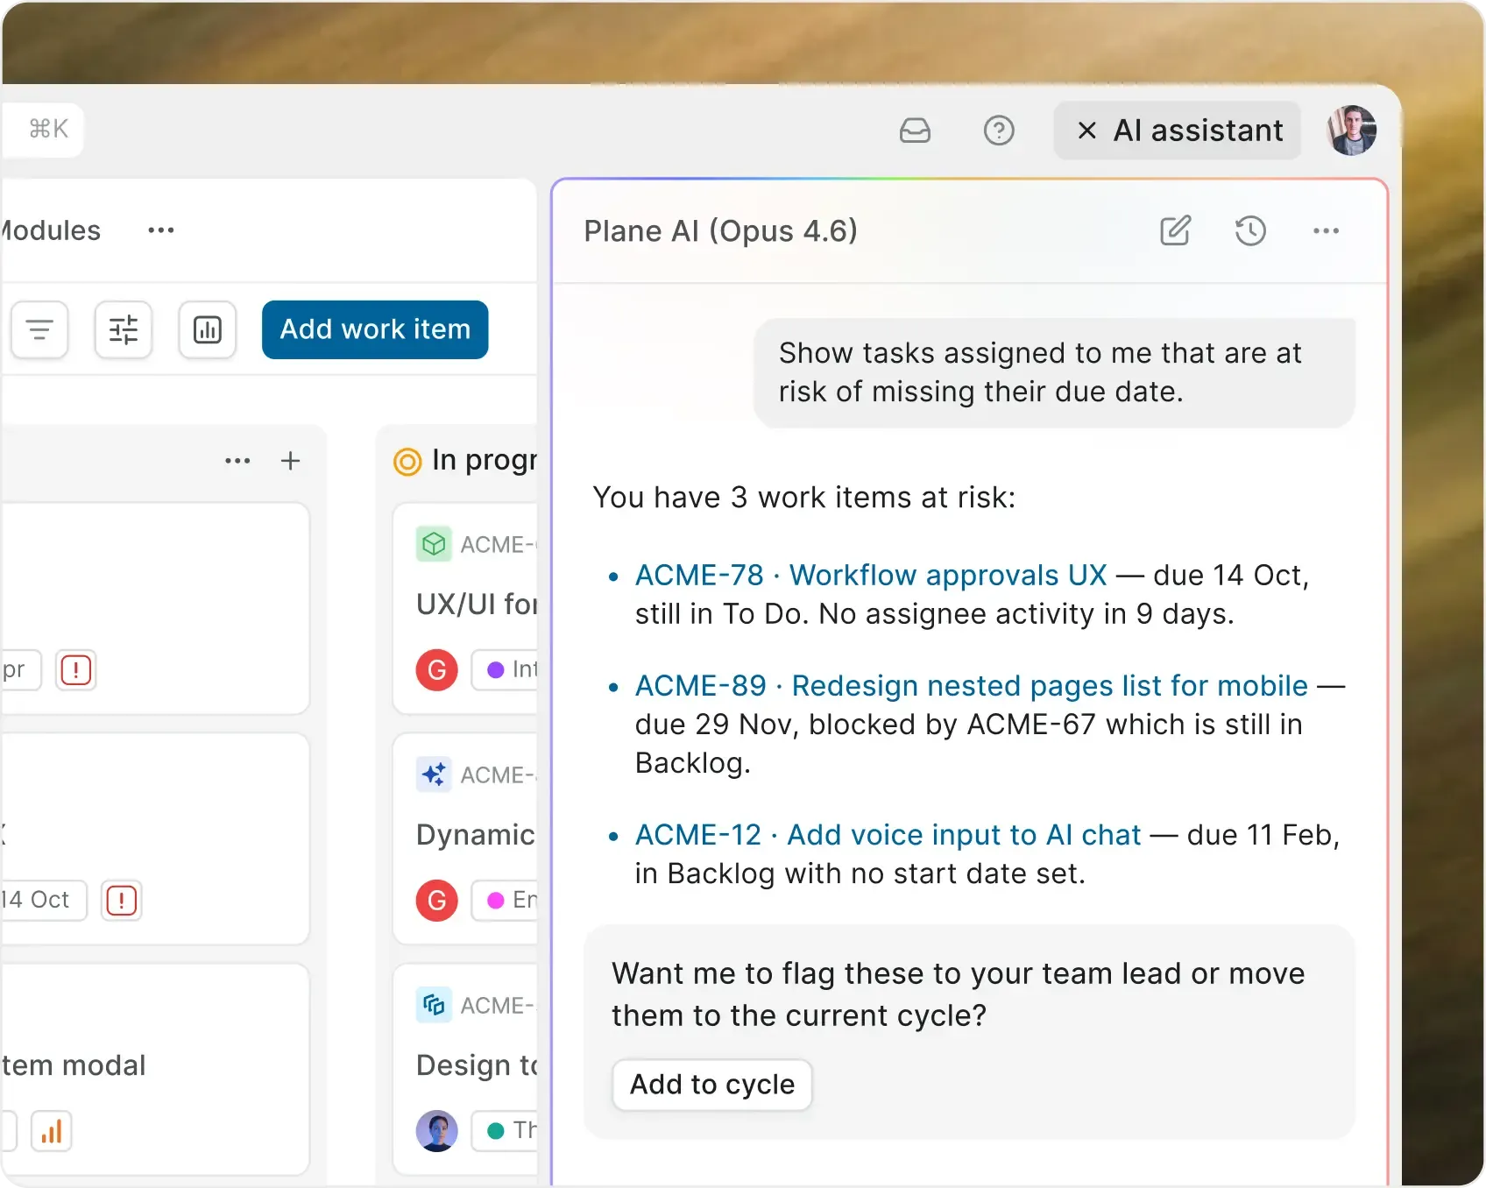Open more options next to Modules
1486x1188 pixels.
click(161, 230)
